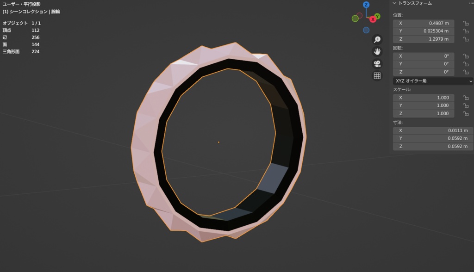Click scale X field 1.000
Screen dimensions: 474x272
[424, 98]
